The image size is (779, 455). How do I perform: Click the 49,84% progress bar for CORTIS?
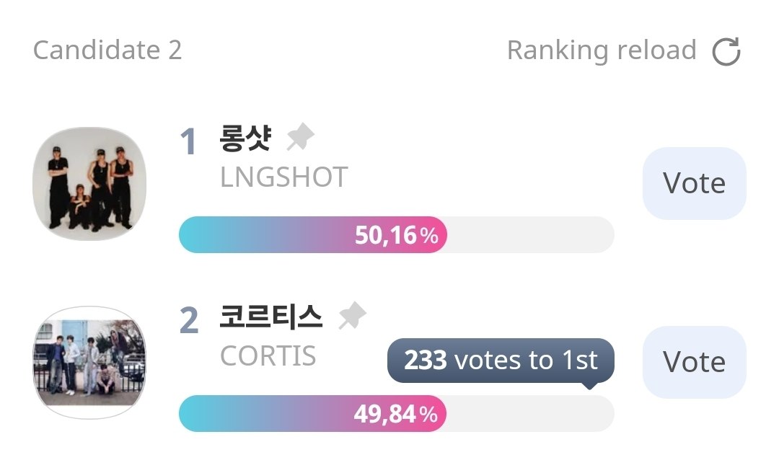click(397, 413)
